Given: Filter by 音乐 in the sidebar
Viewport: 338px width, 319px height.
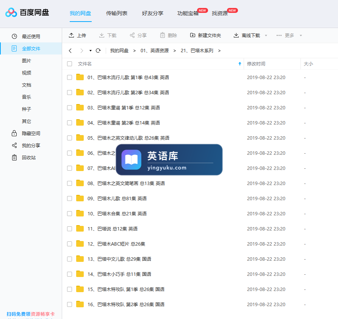Looking at the screenshot, I should 27,97.
